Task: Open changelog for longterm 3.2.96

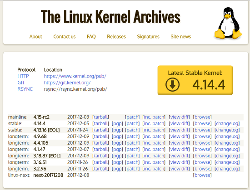Action: pos(227,169)
